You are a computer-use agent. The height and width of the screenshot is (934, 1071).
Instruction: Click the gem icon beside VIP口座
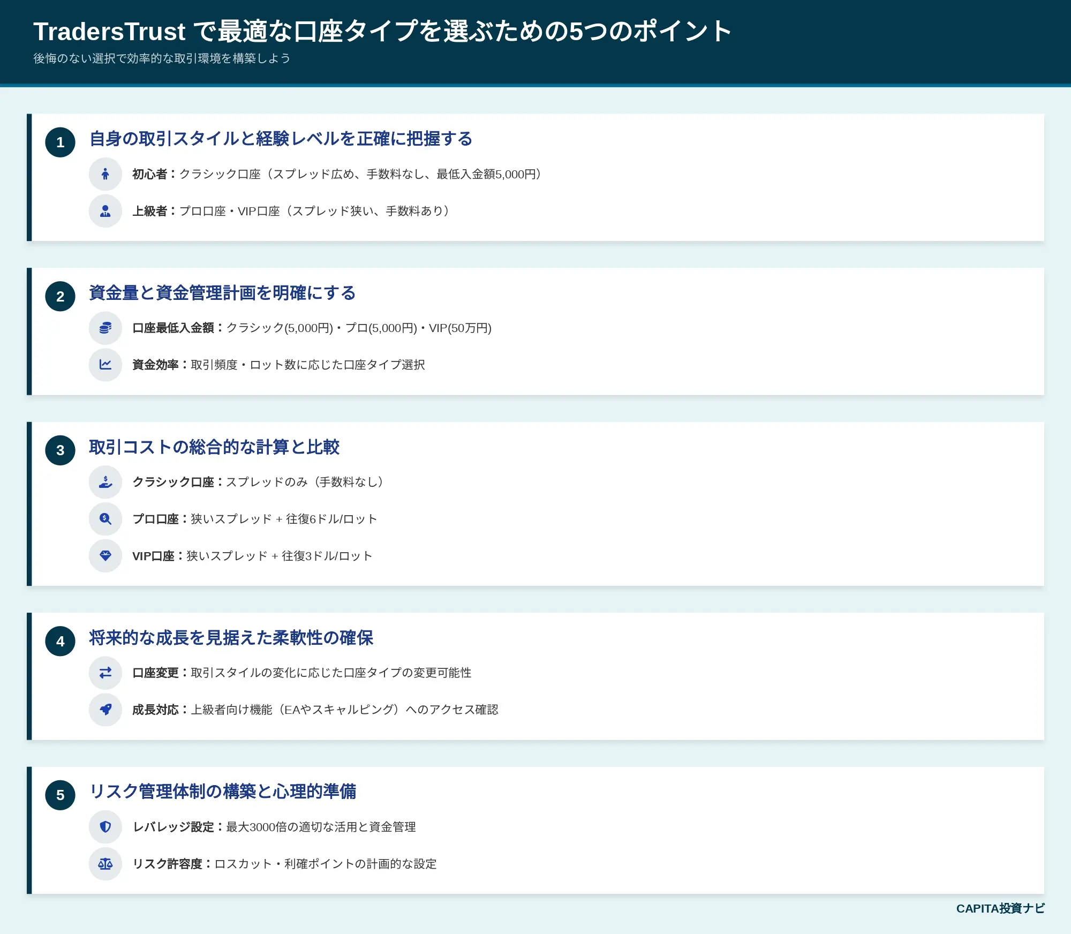105,556
